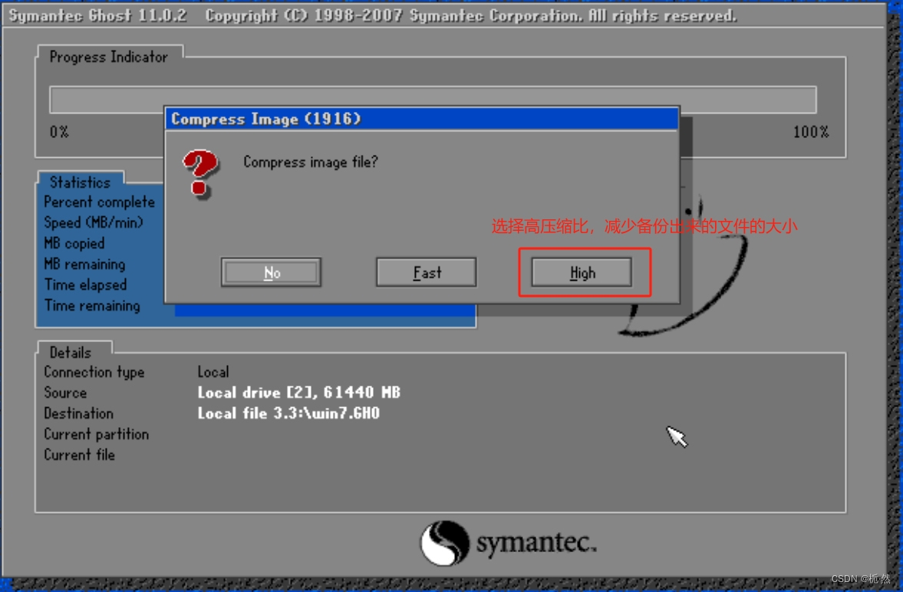Click the Symantec Ghost 11.0.2 header text
The image size is (903, 592).
coord(98,15)
